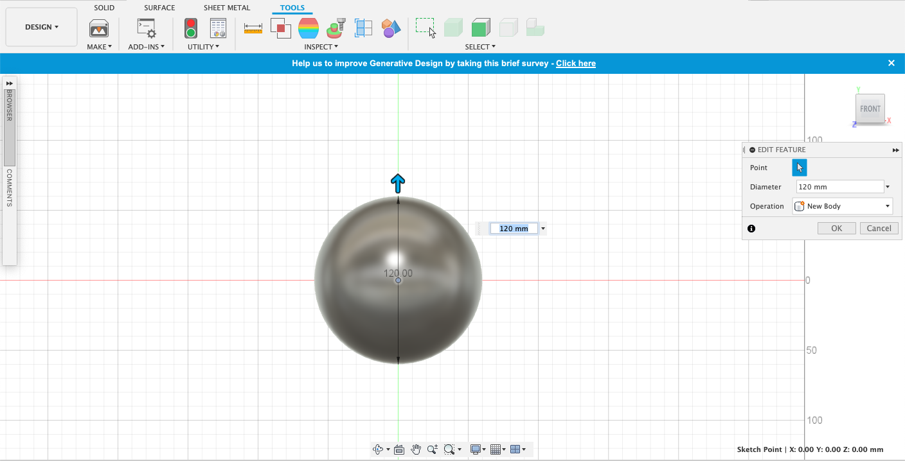Follow the Click here survey link
This screenshot has width=905, height=461.
coord(575,64)
